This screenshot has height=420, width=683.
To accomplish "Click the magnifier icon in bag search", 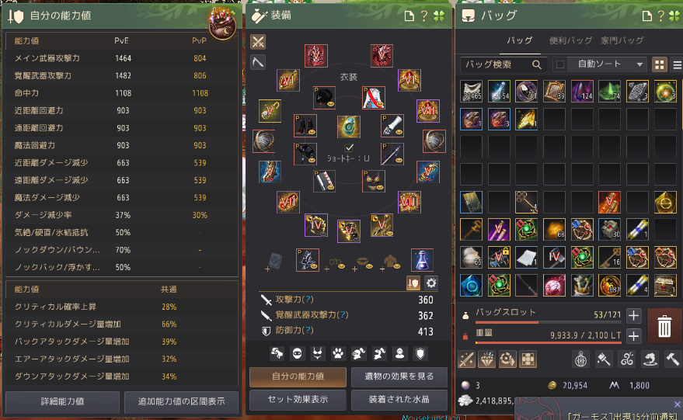I will click(x=537, y=65).
